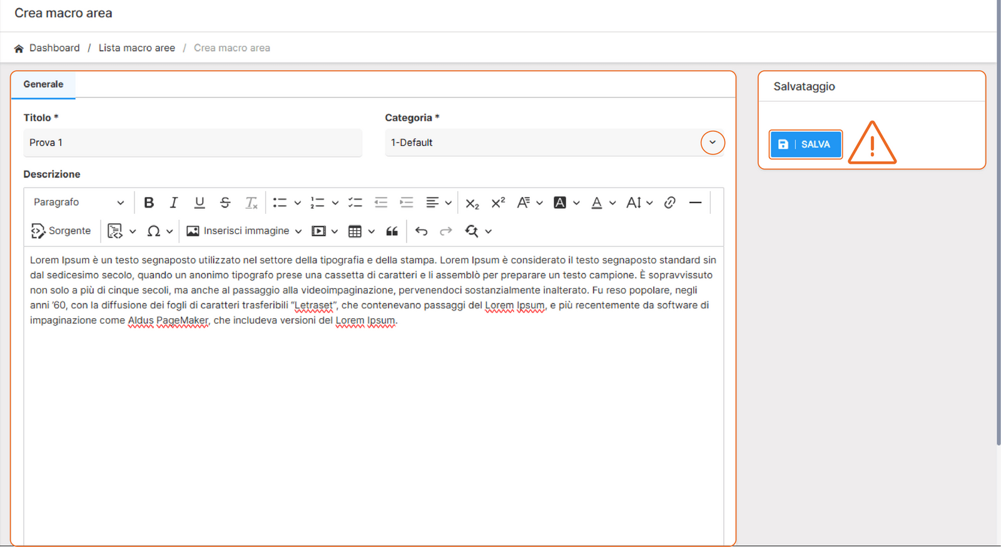Click the Titolo input field

193,143
